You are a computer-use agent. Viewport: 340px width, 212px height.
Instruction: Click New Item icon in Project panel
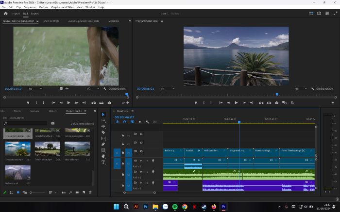click(x=84, y=192)
